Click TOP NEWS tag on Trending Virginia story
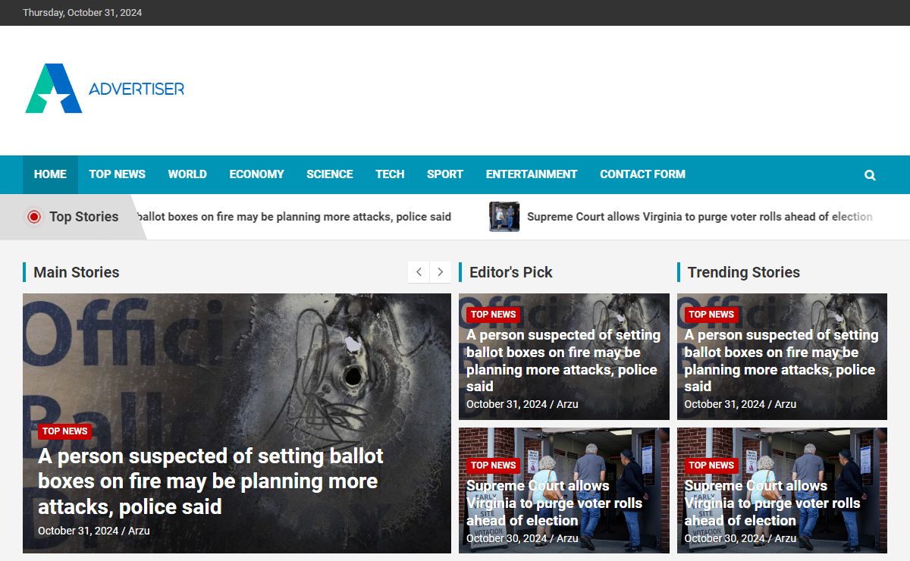Screen dimensions: 910x561 pos(711,465)
